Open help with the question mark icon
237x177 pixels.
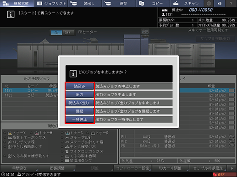pyautogui.click(x=231, y=3)
